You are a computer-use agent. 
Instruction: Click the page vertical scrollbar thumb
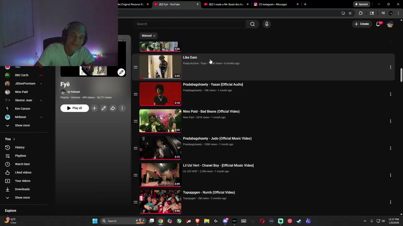[401, 74]
